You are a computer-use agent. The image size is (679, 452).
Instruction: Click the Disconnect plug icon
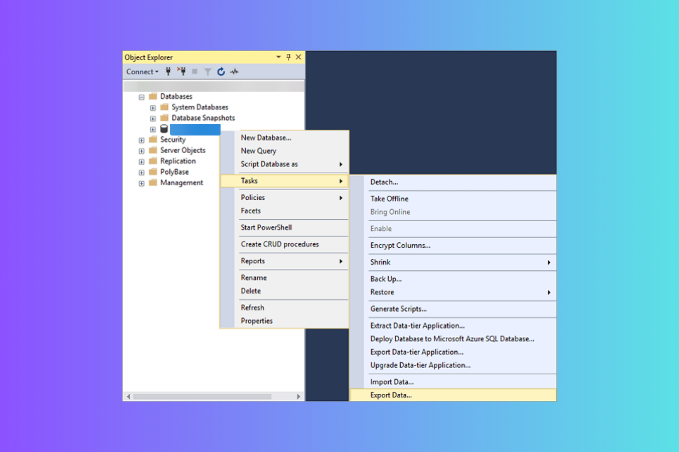(182, 72)
